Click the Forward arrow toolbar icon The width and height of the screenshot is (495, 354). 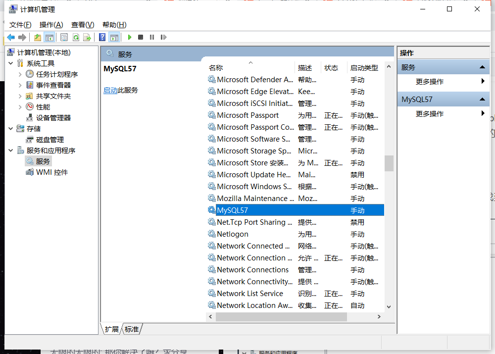click(x=22, y=37)
